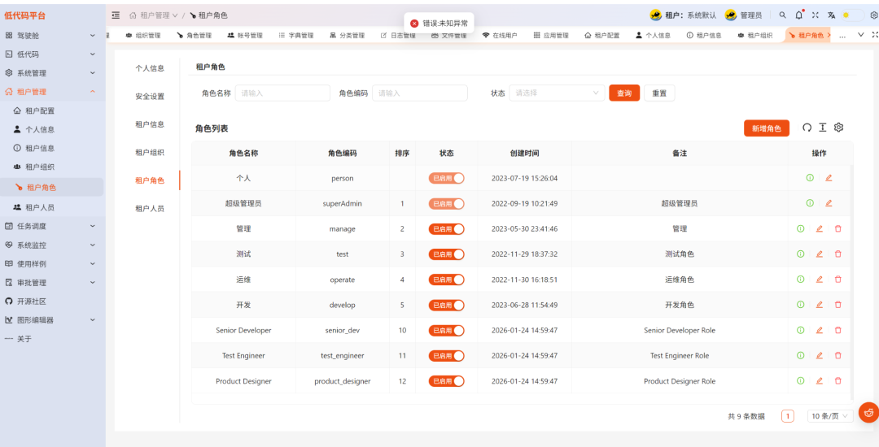Expand the 低代码 sidebar menu

point(51,54)
